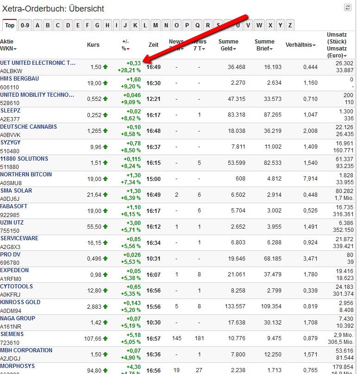The height and width of the screenshot is (374, 357).
Task: Click Summe Brief value 87.265
Action: coord(273,115)
